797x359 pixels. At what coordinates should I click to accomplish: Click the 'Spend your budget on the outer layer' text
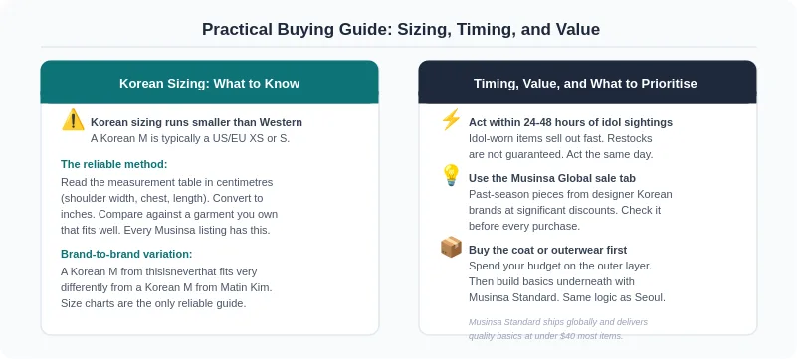tap(567, 281)
